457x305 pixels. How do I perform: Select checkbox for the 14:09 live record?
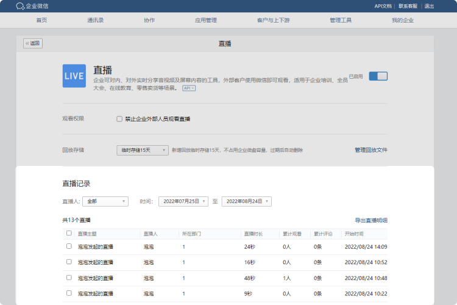point(69,246)
